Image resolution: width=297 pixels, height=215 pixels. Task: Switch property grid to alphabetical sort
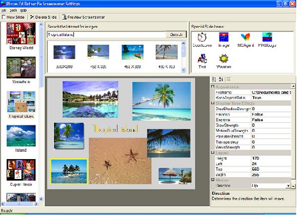click(x=221, y=79)
